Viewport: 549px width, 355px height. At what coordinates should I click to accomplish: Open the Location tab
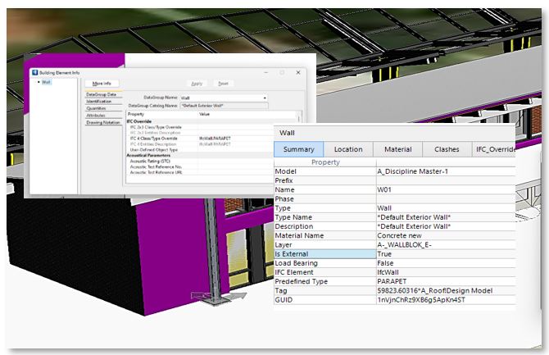pos(348,149)
